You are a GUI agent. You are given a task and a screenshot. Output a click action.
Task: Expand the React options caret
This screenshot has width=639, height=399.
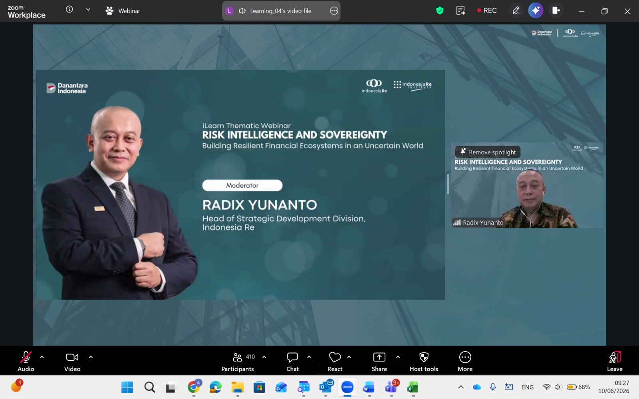(349, 357)
